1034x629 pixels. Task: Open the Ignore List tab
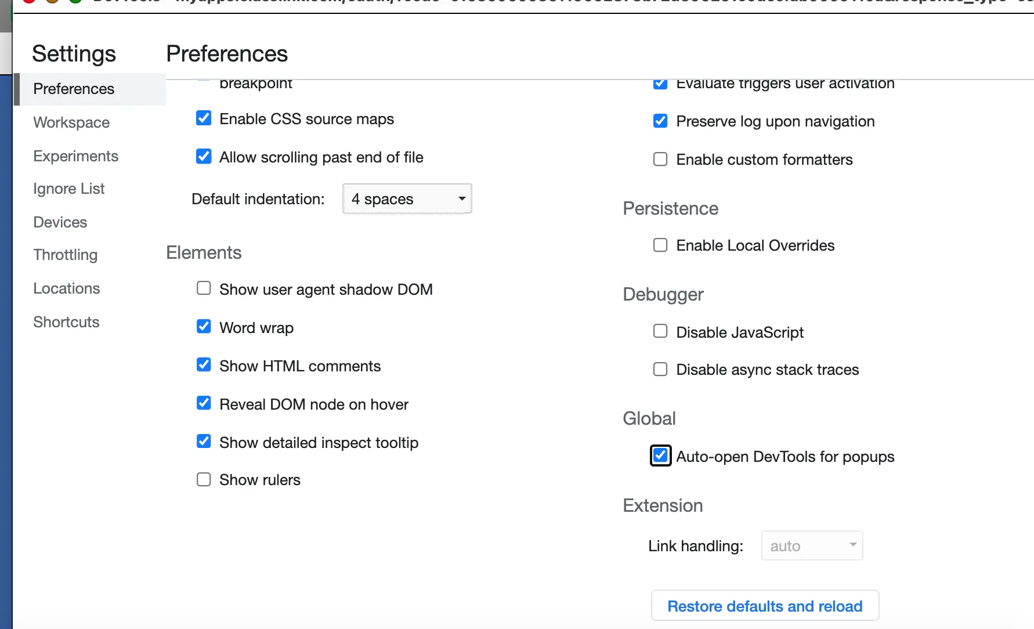coord(68,189)
